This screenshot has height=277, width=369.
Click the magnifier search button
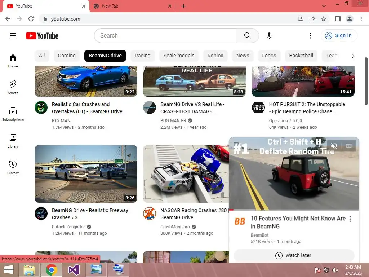247,36
